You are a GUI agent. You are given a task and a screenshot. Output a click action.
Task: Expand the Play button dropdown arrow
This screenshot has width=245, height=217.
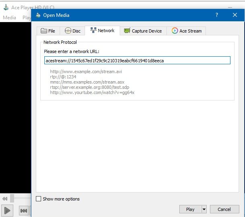click(x=204, y=209)
